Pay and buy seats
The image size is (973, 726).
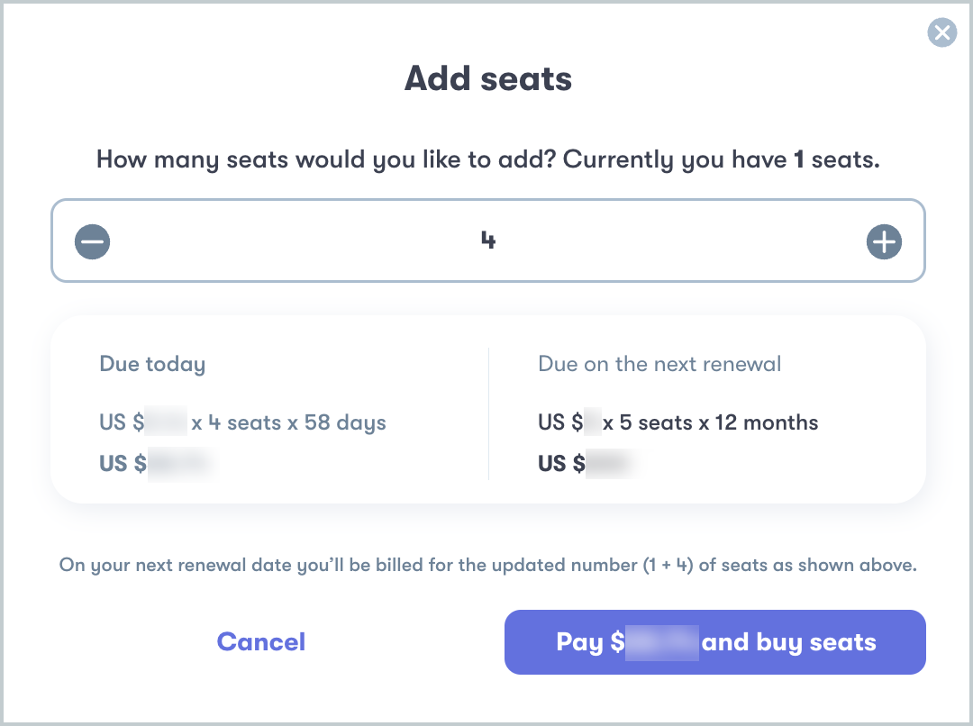(714, 642)
